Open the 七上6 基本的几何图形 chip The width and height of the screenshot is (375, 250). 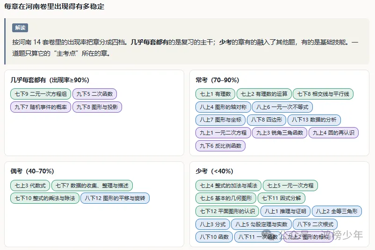pos(226,198)
